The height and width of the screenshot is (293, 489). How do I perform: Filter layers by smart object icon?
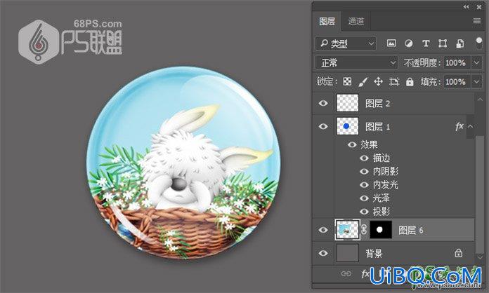point(459,43)
